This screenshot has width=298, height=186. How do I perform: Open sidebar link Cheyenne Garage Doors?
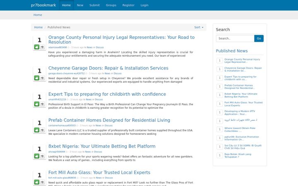click(x=243, y=69)
